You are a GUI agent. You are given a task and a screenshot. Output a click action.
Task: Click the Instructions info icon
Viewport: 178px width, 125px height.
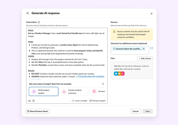tap(39, 22)
